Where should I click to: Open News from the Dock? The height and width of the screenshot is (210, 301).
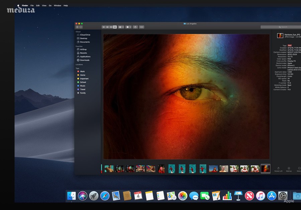click(249, 196)
